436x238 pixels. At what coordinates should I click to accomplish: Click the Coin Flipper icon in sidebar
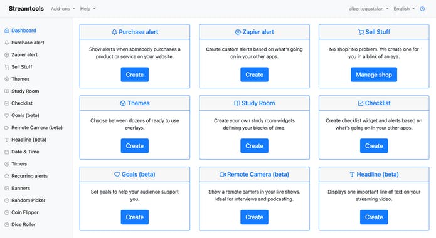click(7, 212)
